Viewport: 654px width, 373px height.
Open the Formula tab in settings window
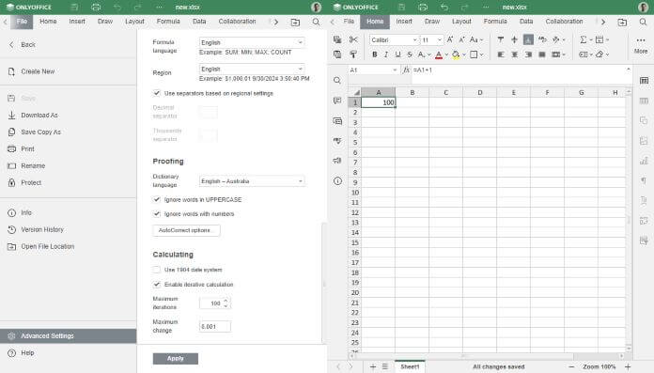168,22
